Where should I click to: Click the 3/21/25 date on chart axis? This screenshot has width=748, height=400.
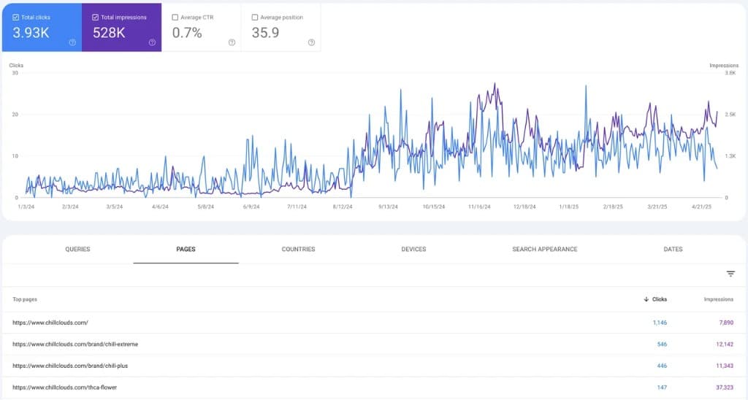tap(657, 207)
